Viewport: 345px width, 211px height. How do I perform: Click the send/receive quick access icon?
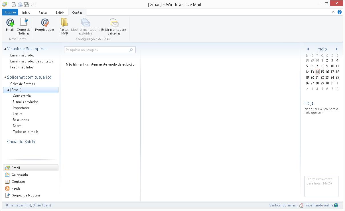(x=27, y=5)
